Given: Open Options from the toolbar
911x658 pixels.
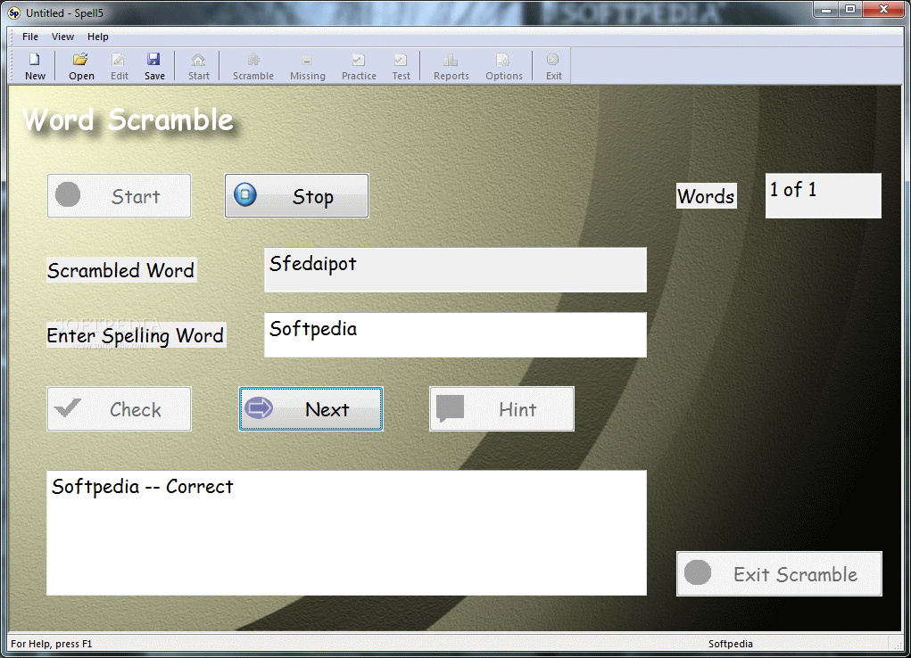Looking at the screenshot, I should coord(504,66).
